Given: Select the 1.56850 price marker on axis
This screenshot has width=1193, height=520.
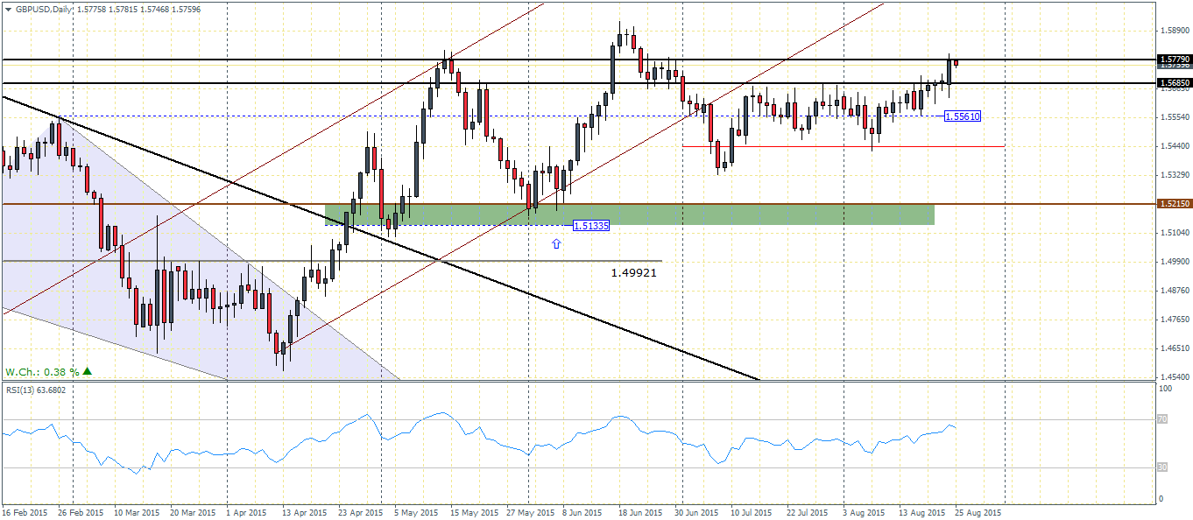Looking at the screenshot, I should pos(1174,83).
